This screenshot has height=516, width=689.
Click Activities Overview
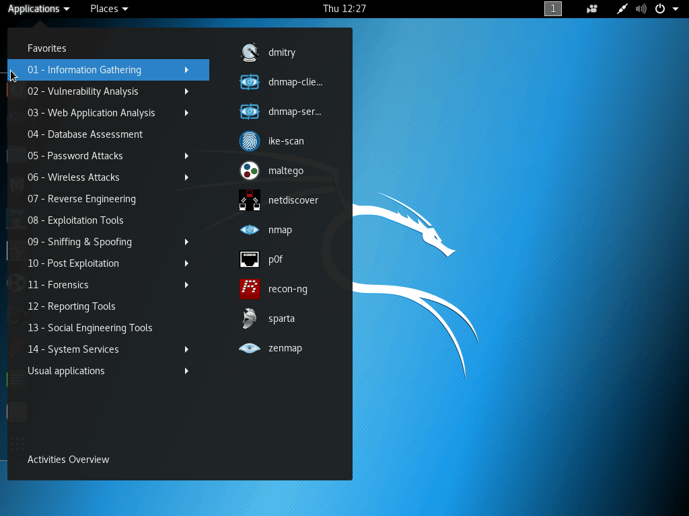coord(69,460)
